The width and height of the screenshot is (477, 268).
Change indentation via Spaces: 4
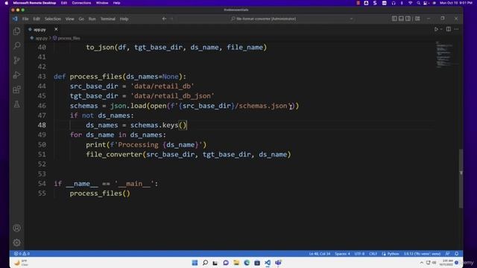[x=342, y=254]
